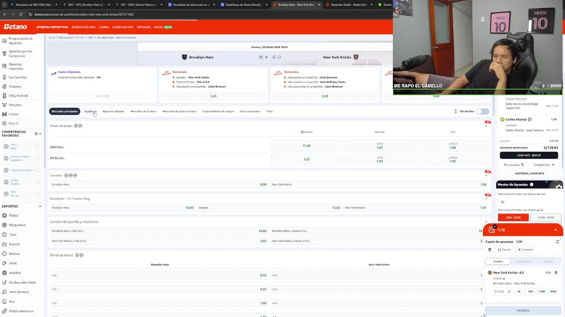
Task: Select the Simples bet slip tab
Action: (x=498, y=262)
